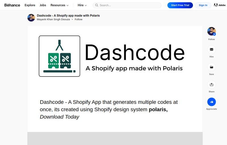Click the search magnifier icon

pos(96,5)
